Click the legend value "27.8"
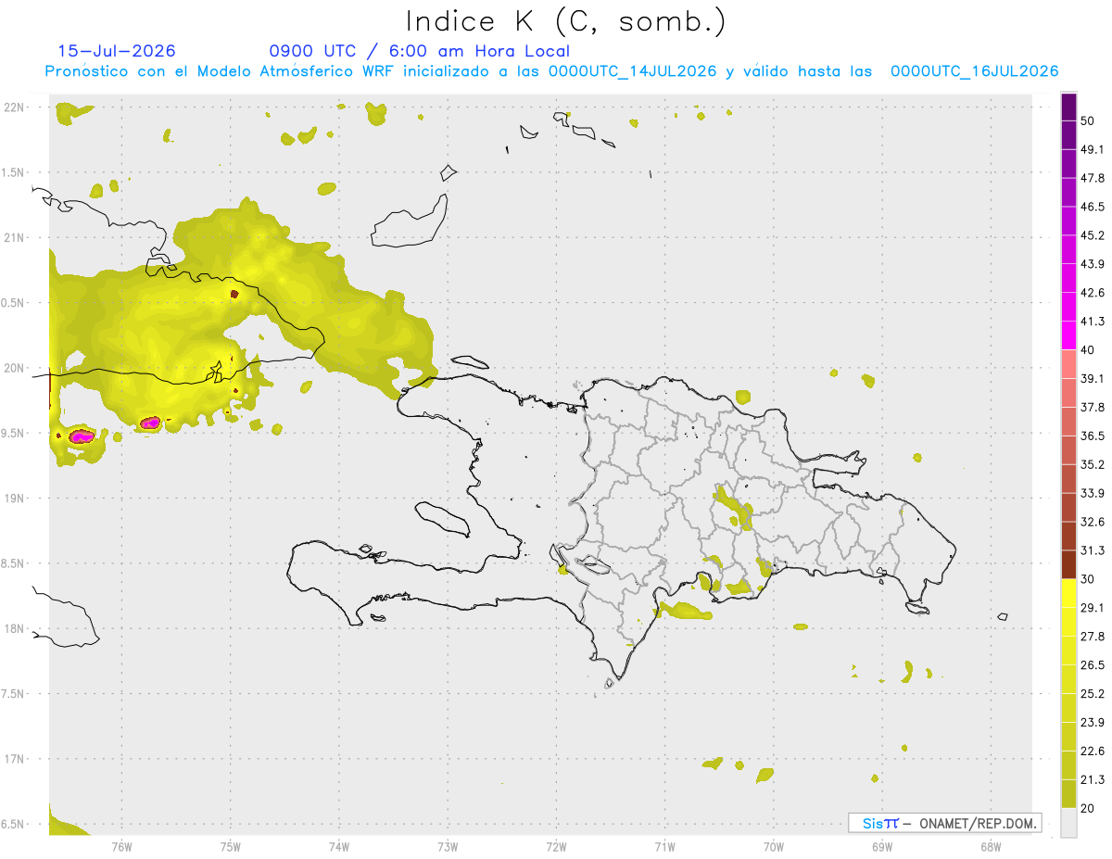Viewport: 1112px width, 859px height. click(1093, 637)
